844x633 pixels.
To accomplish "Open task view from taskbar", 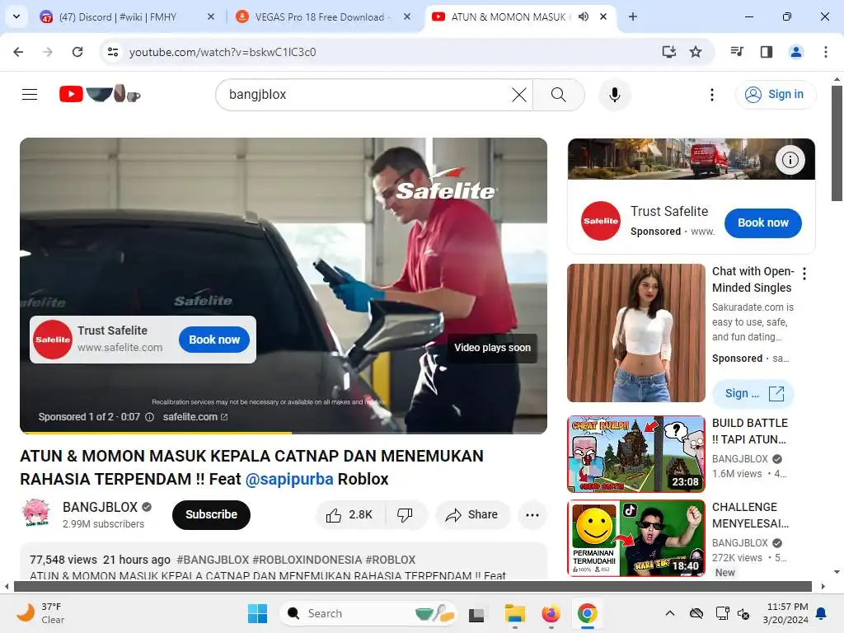I will pos(476,614).
